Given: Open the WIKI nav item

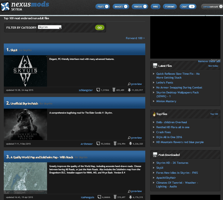Looking at the screenshot, I should 155,7.
